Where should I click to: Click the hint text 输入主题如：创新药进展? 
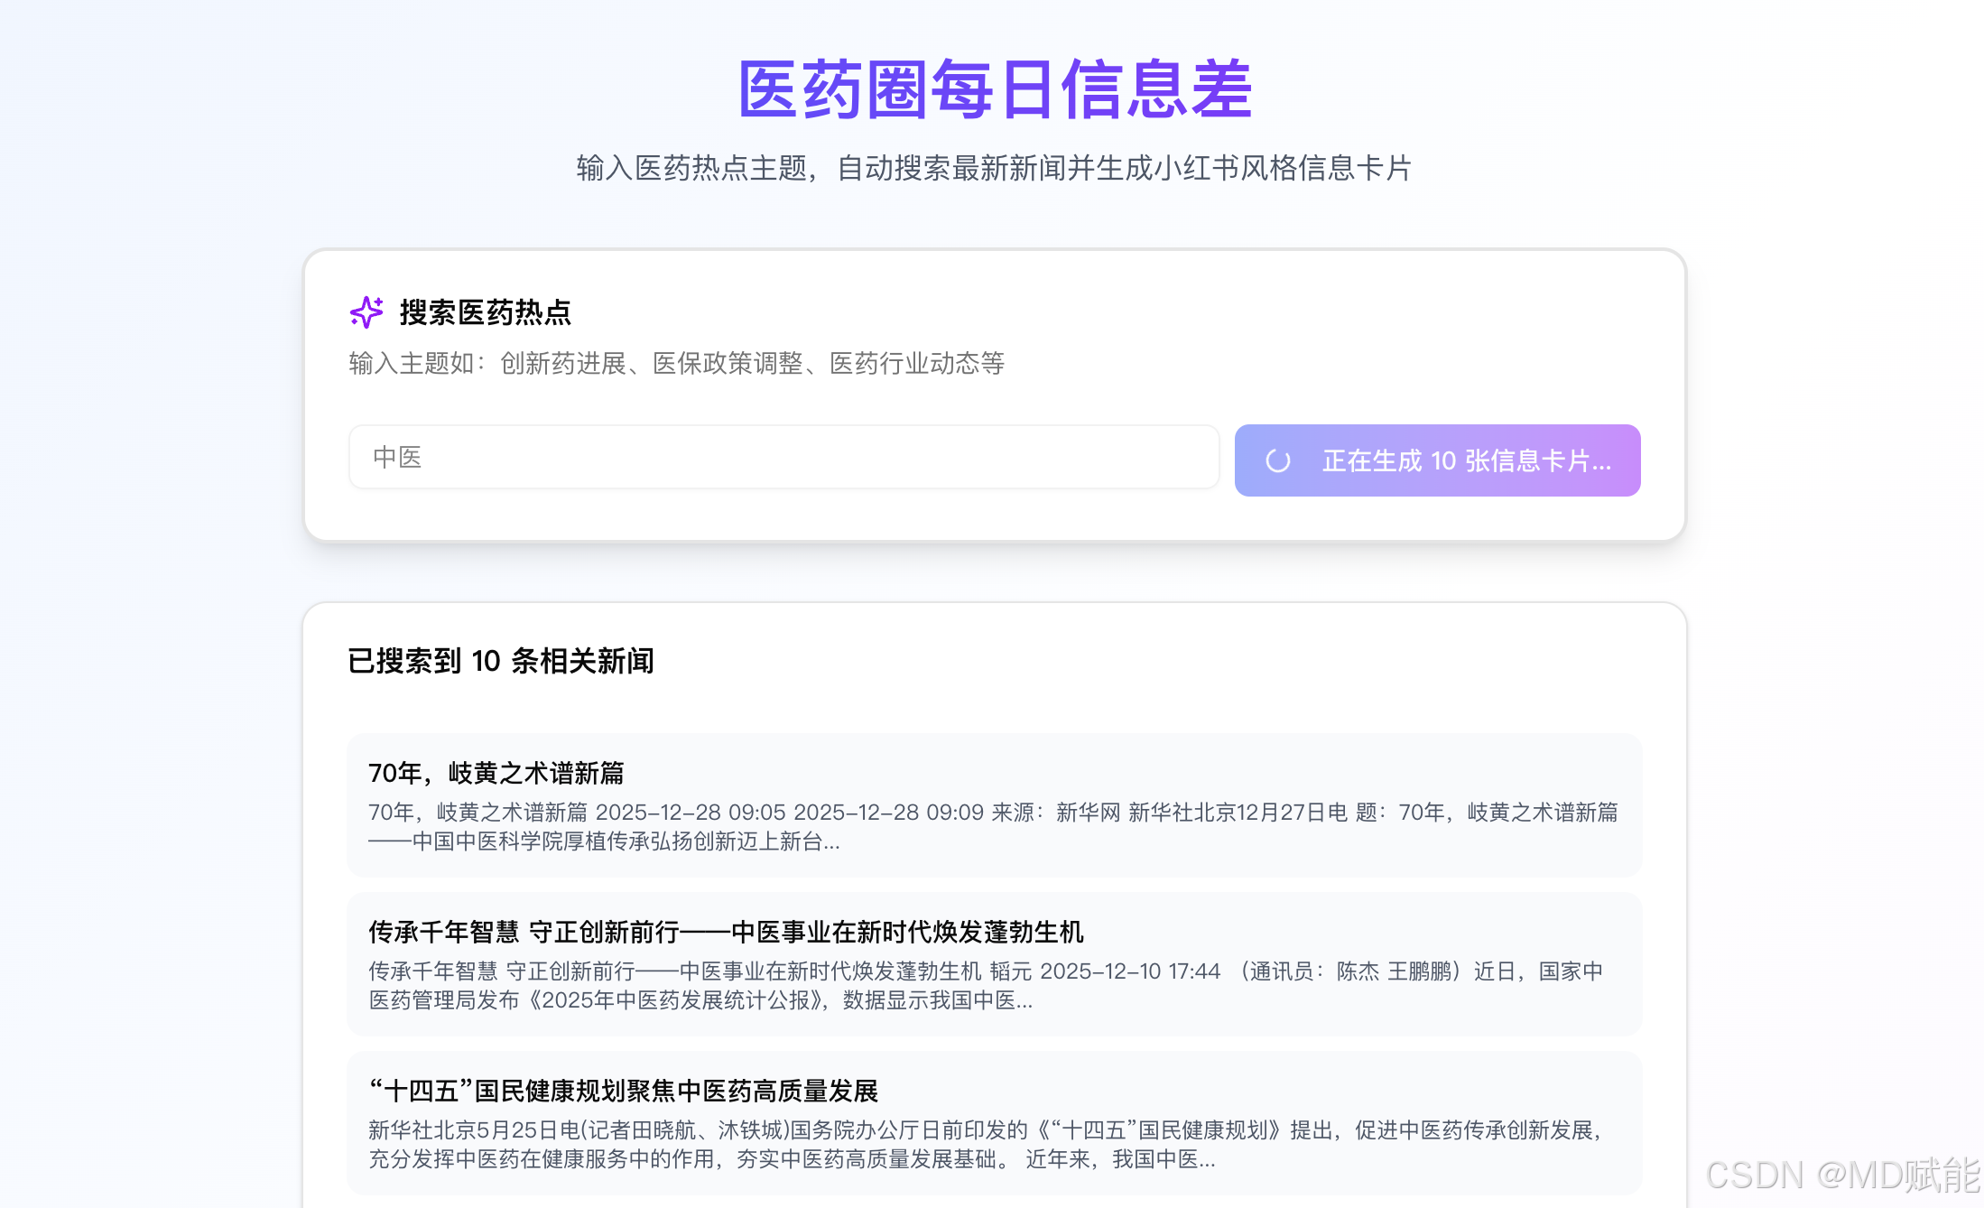coord(677,364)
